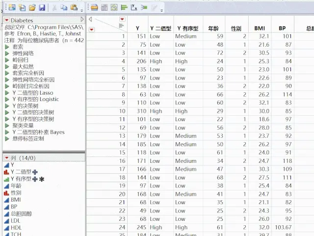This screenshot has width=314, height=236.
Task: Open the Tabulate toolbar icon
Action: click(104, 8)
